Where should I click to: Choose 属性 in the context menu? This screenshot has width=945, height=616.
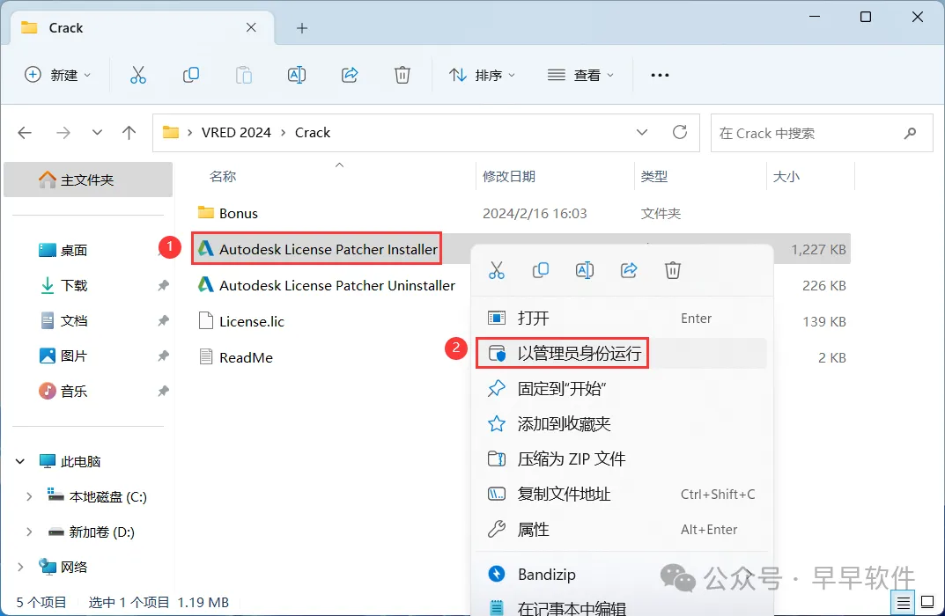622,530
